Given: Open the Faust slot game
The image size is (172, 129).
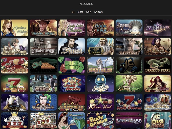Looking at the screenshot, I should click(x=72, y=46).
